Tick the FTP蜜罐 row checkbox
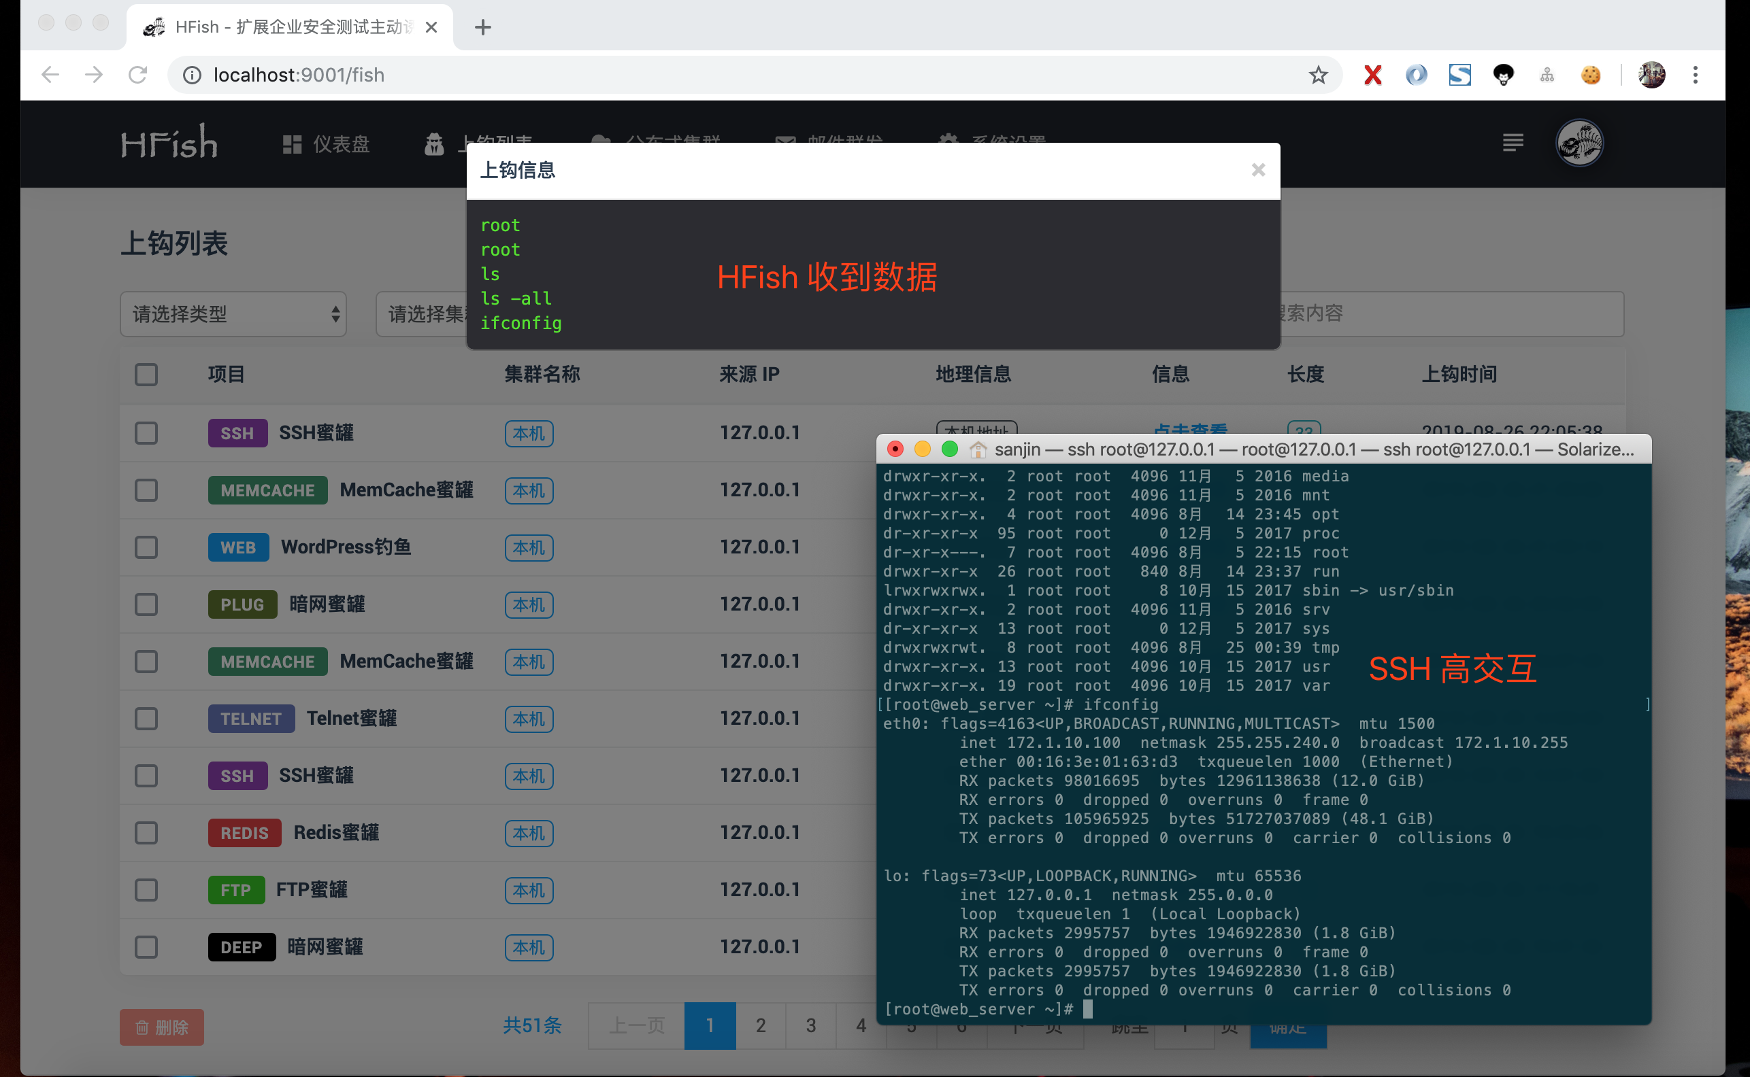This screenshot has height=1077, width=1750. (146, 889)
